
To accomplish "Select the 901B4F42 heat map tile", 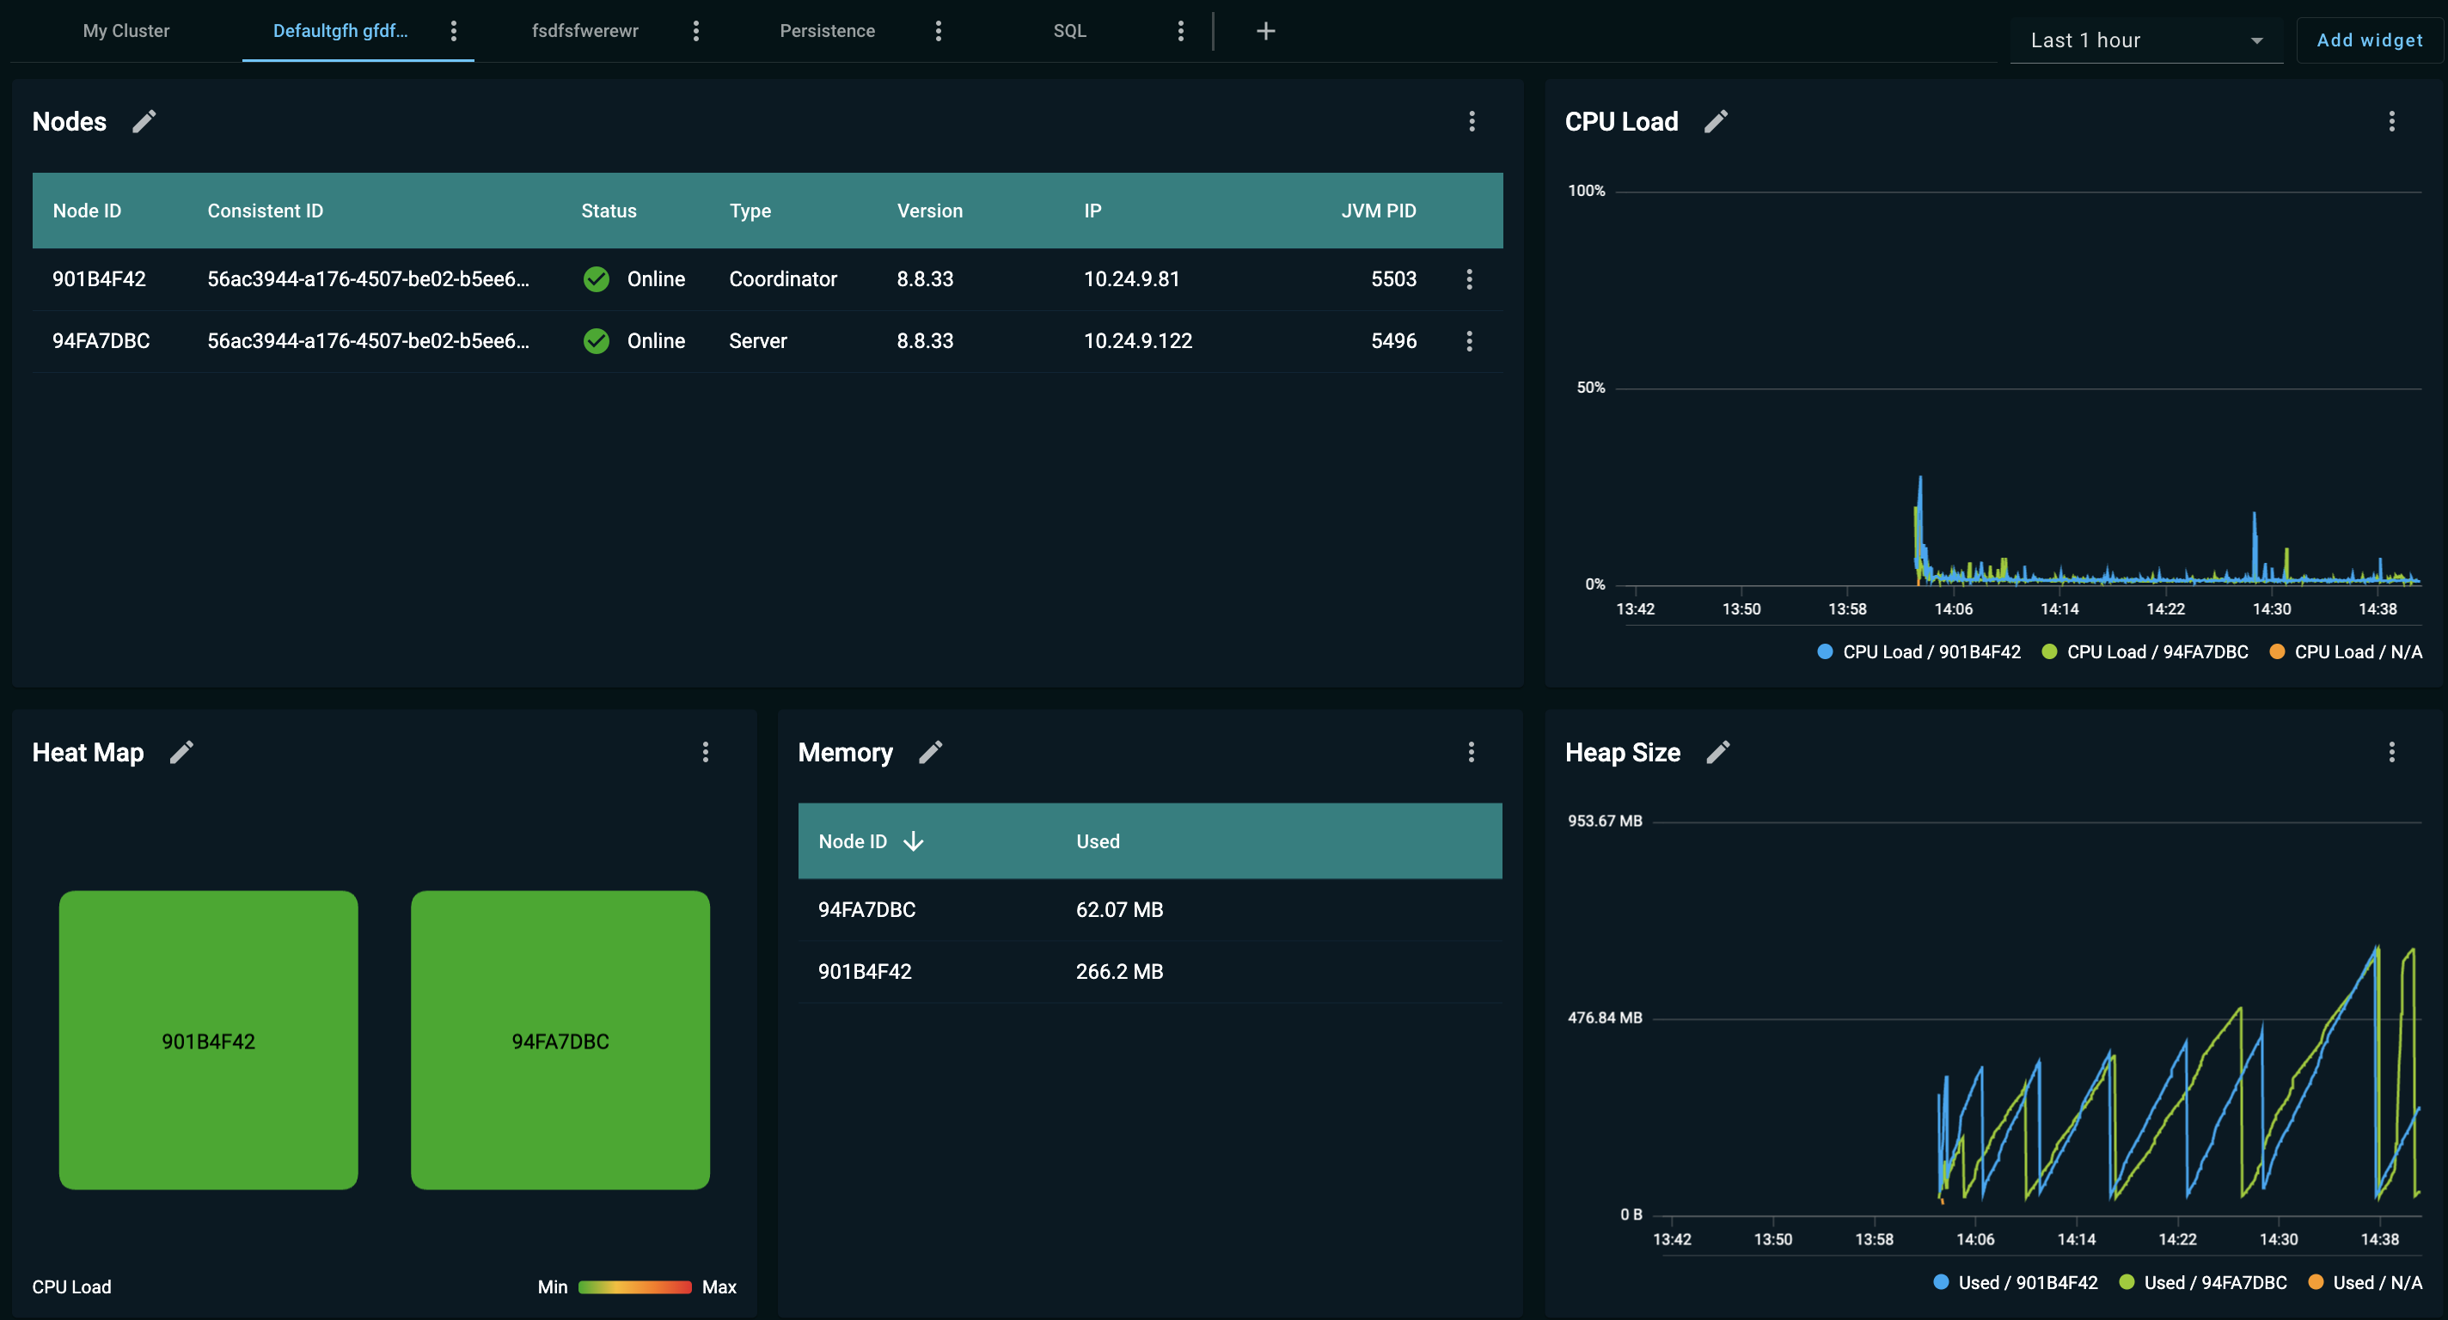I will [x=208, y=1041].
